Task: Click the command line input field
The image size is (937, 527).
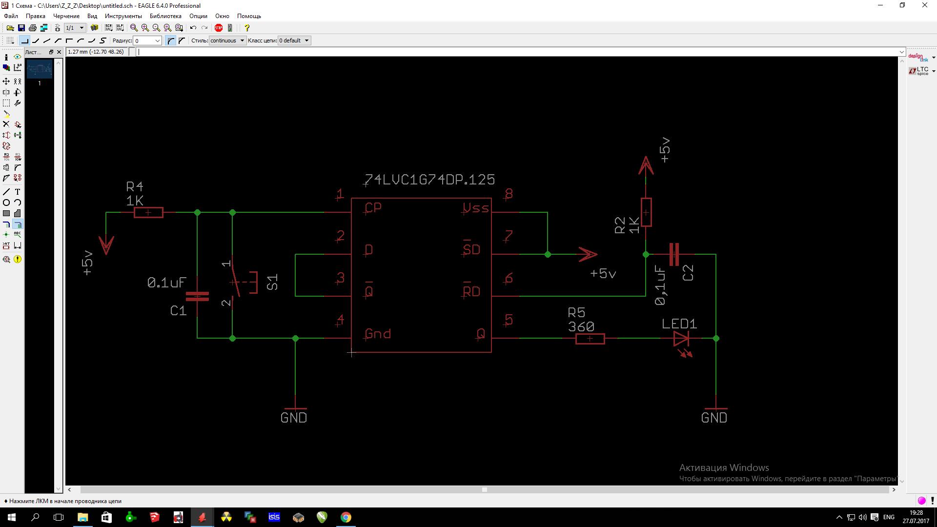Action: [517, 52]
